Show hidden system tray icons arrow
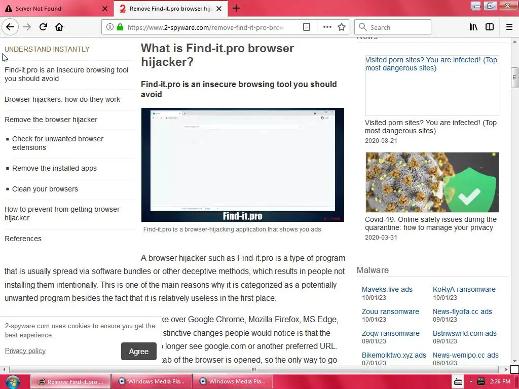 [471, 382]
